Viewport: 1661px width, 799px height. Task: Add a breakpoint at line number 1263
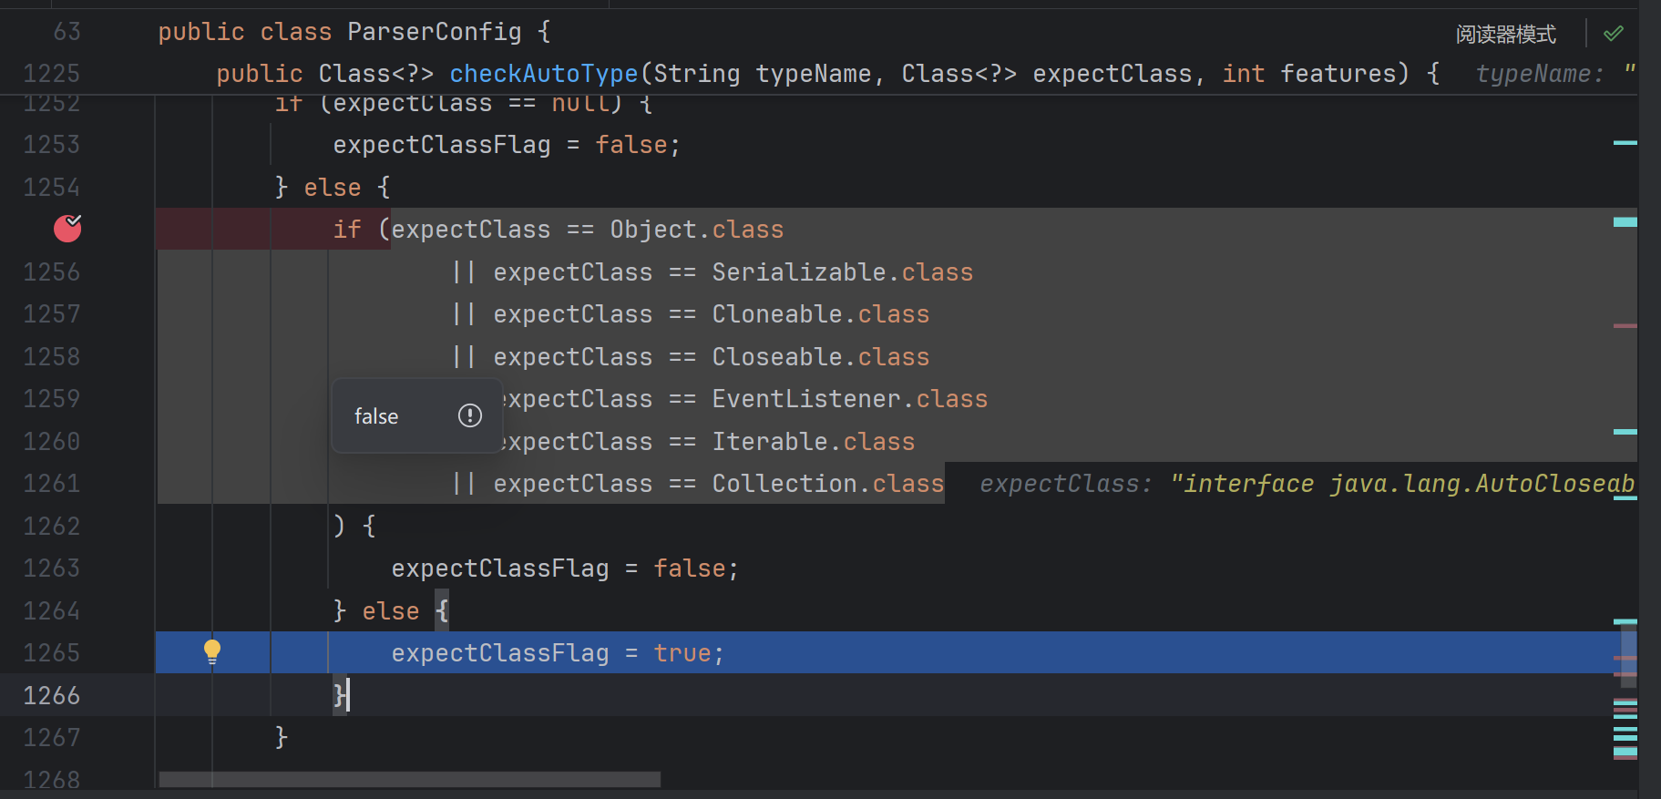[52, 569]
